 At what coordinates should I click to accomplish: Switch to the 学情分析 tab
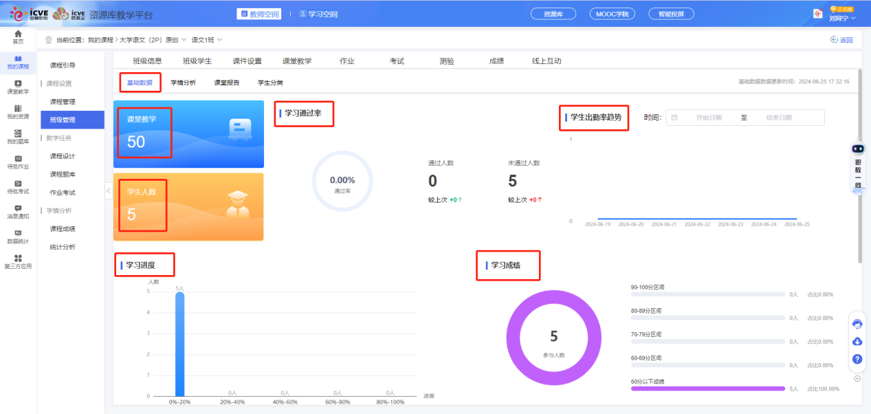tap(183, 83)
